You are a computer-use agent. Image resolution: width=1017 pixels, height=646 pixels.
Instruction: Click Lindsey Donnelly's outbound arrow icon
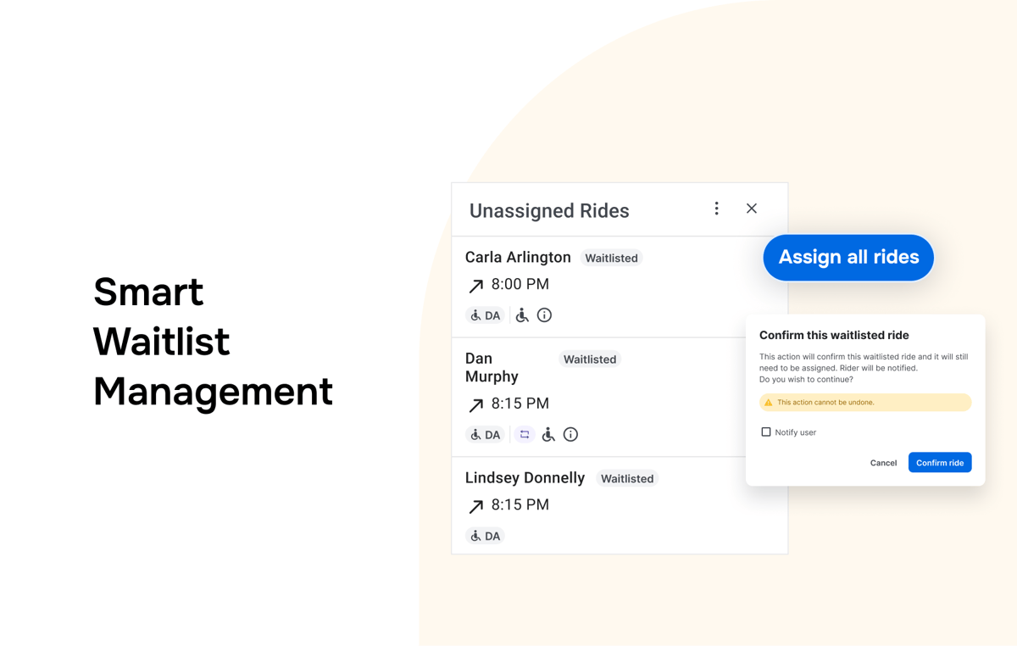coord(476,507)
